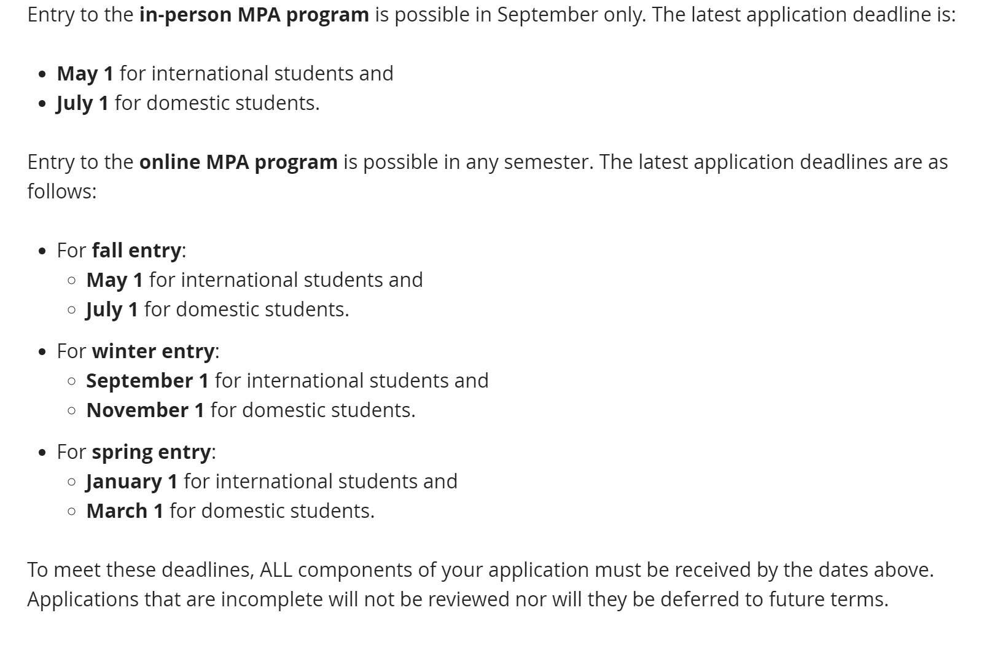Click the bold 'in-person MPA program' text
The image size is (1003, 645).
[254, 14]
